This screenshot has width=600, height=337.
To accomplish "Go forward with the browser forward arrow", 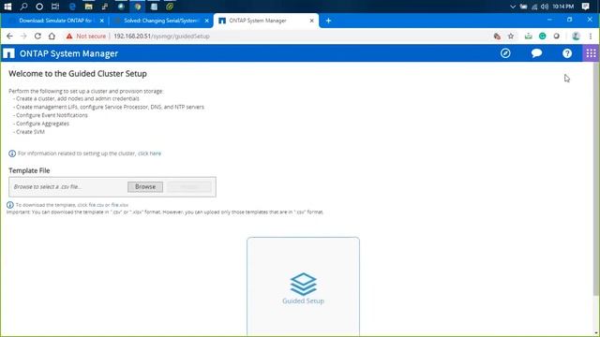I will [23, 36].
